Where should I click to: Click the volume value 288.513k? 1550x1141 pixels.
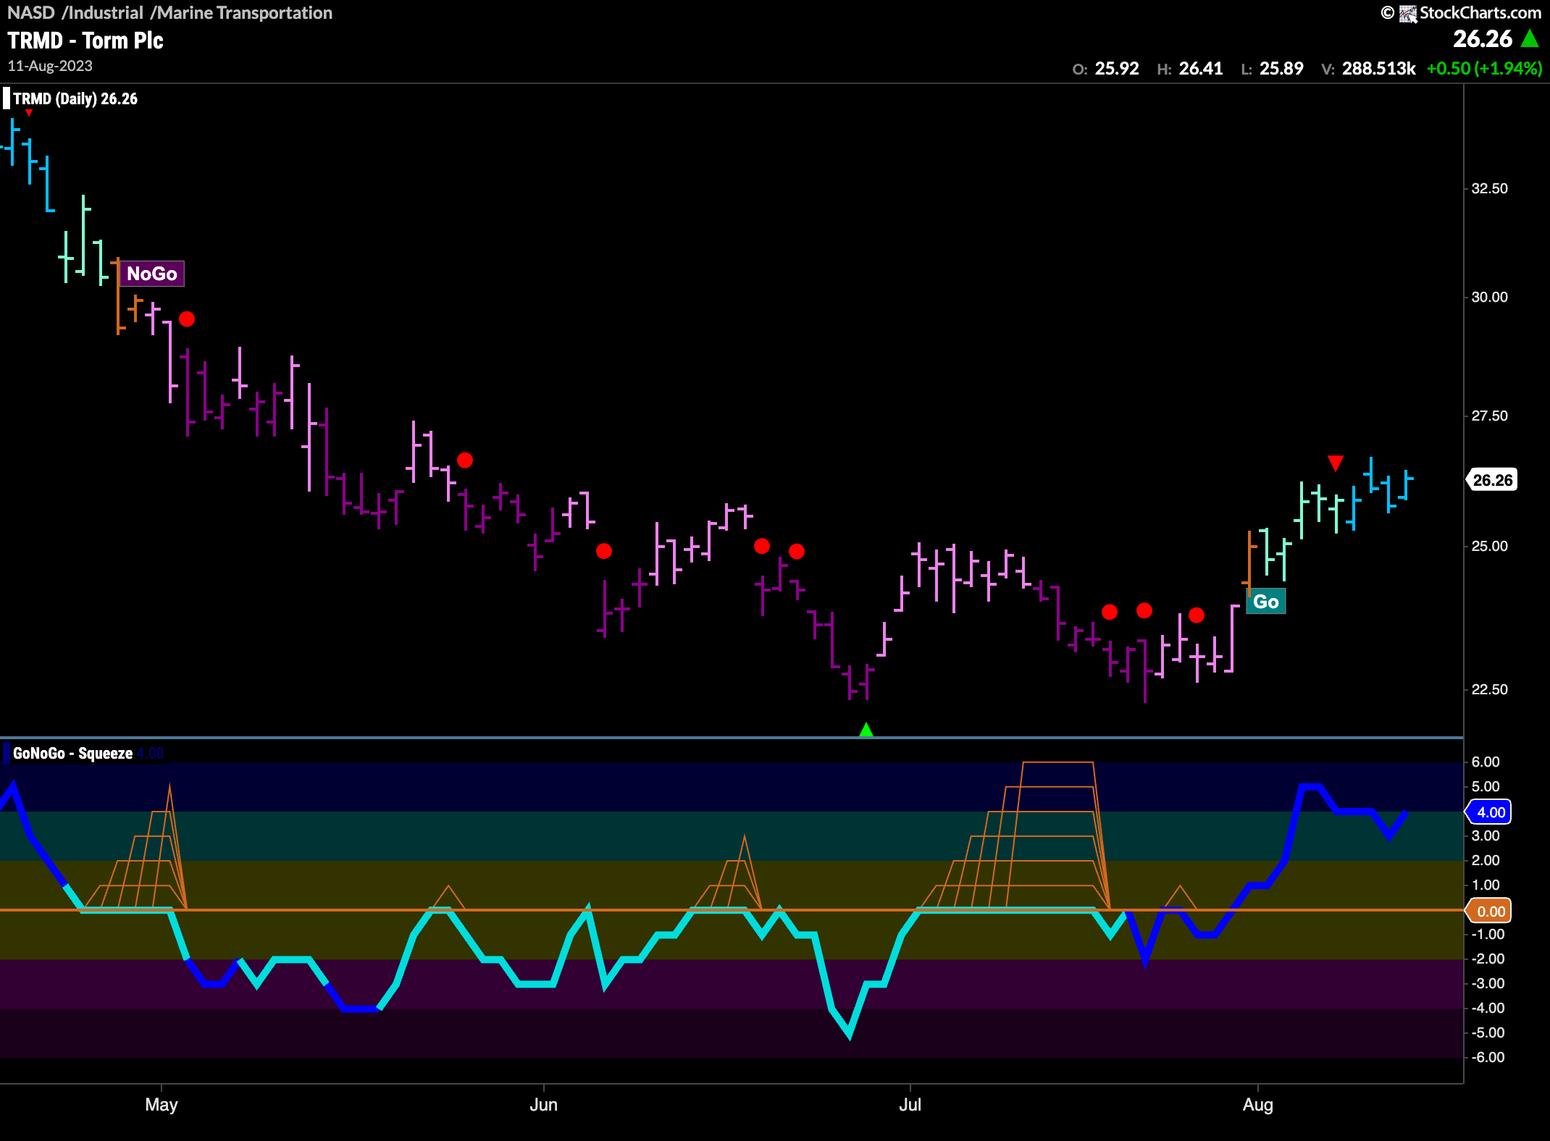[x=1378, y=68]
